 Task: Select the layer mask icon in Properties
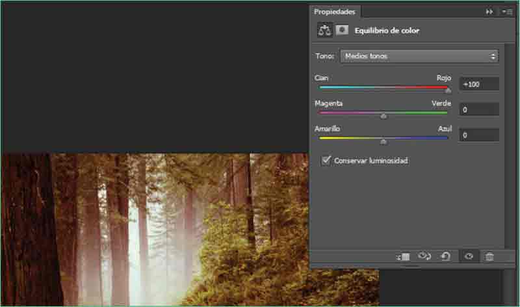[x=342, y=30]
